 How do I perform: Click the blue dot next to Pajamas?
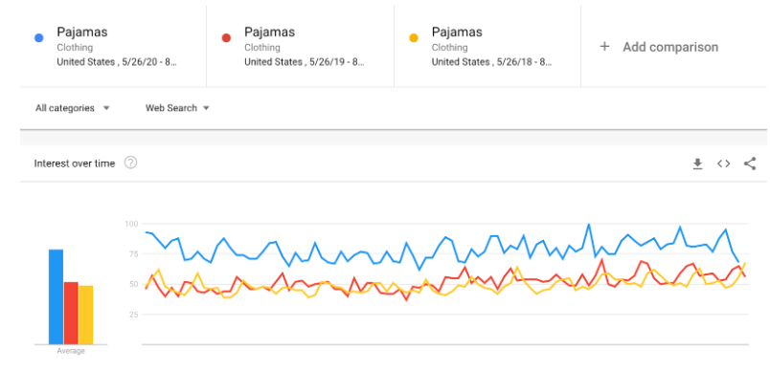(x=39, y=37)
